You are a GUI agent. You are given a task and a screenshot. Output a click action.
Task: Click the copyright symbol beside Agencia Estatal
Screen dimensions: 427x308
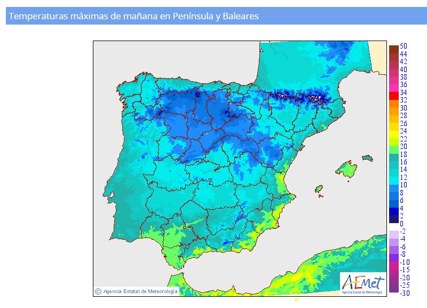click(98, 291)
